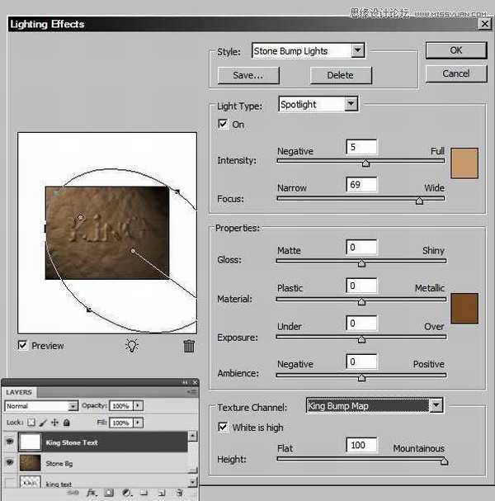Viewport: 495px width, 501px height.
Task: Click the new light bulb icon
Action: (x=131, y=346)
